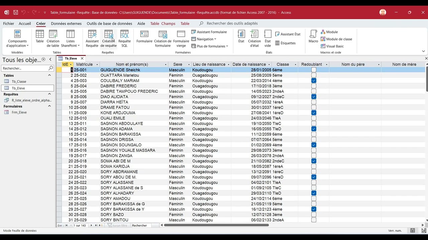Image resolution: width=428 pixels, height=240 pixels.
Task: Collapse the navigation pane with the chevron
Action: pyautogui.click(x=50, y=60)
